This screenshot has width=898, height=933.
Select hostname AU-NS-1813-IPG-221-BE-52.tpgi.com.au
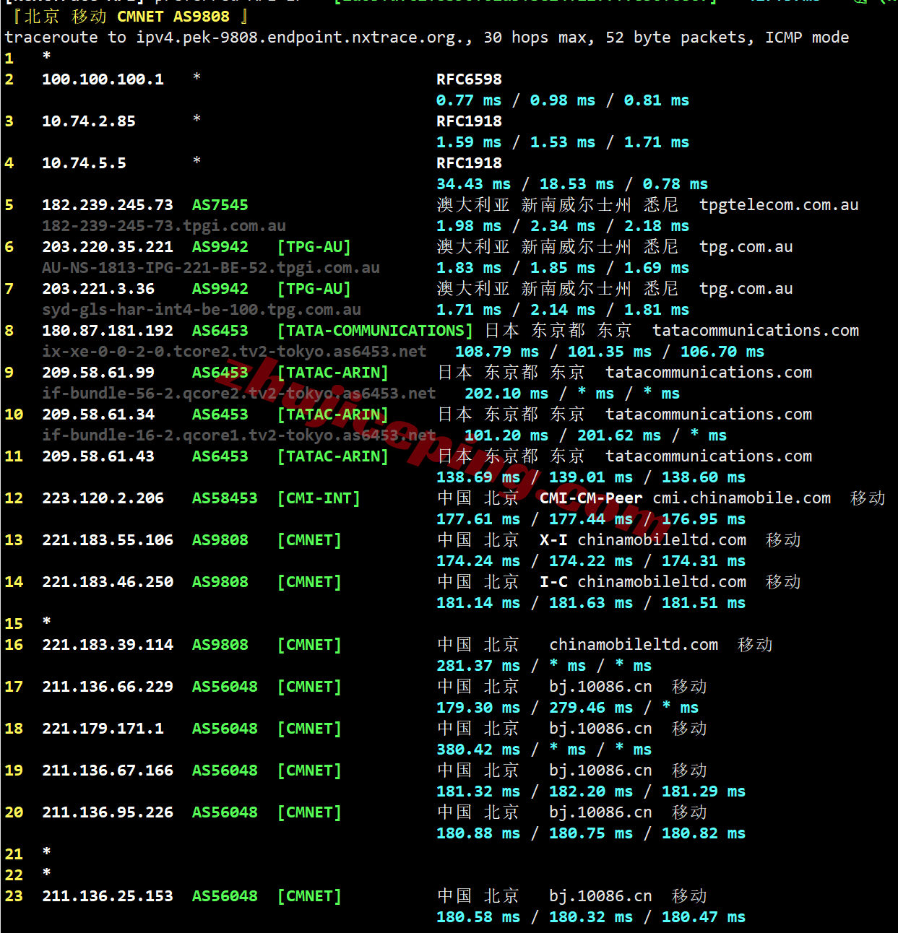[x=211, y=268]
